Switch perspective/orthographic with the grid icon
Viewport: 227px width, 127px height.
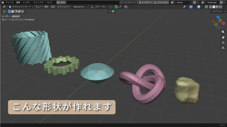click(223, 48)
